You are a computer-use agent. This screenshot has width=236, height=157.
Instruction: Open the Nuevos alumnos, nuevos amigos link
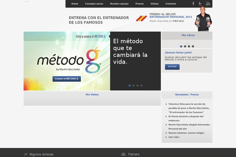(x=186, y=133)
